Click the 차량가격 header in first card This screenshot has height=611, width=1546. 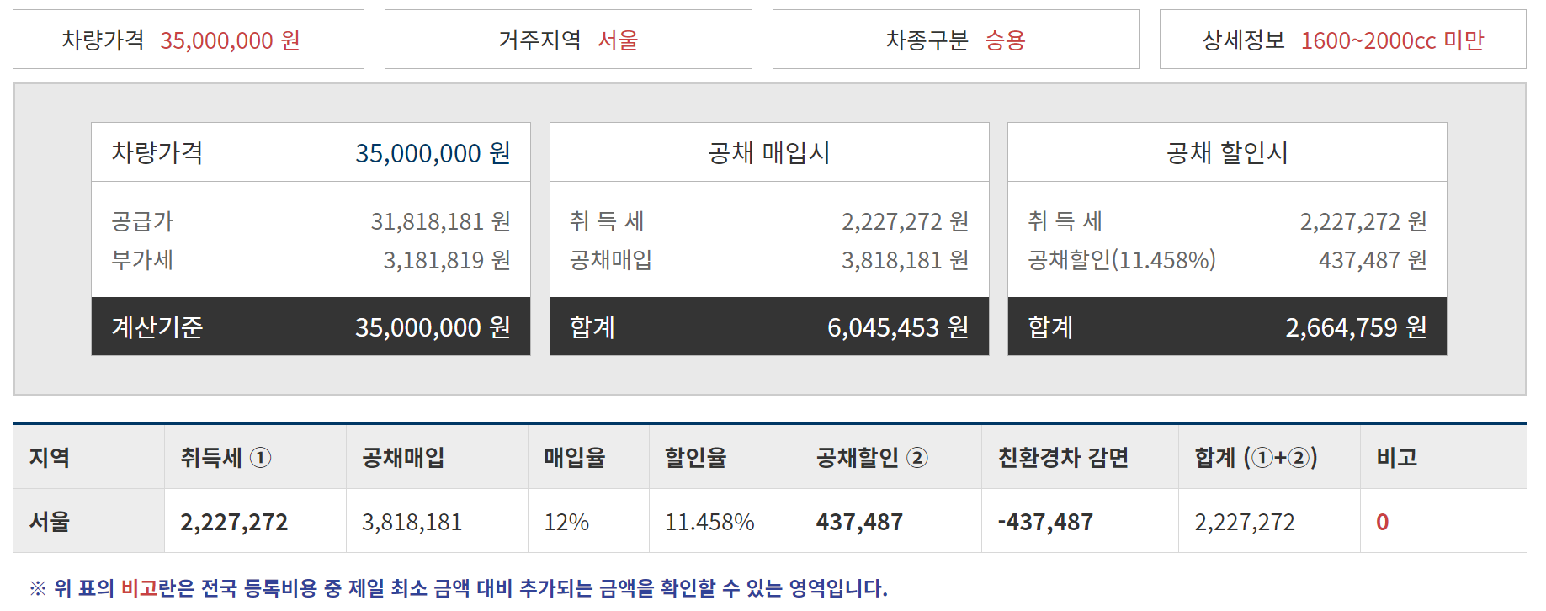pos(311,152)
